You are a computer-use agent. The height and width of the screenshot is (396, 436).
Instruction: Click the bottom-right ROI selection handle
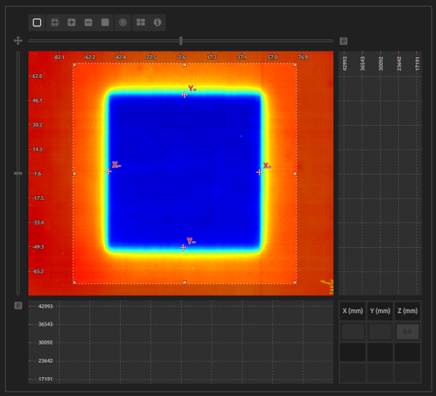click(295, 282)
